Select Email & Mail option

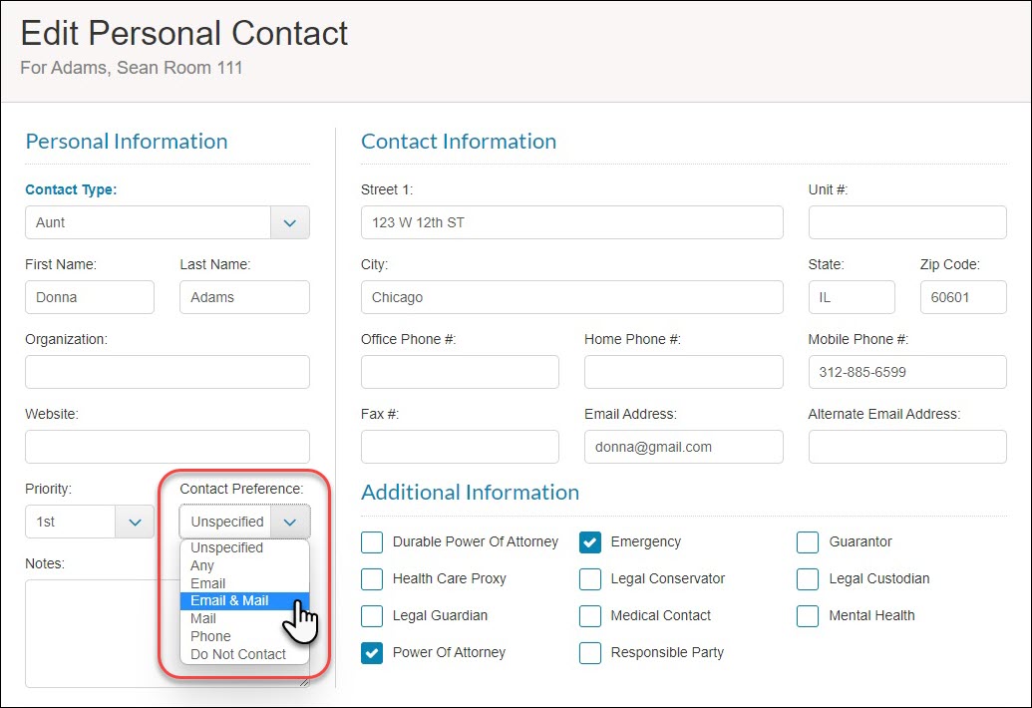[244, 600]
